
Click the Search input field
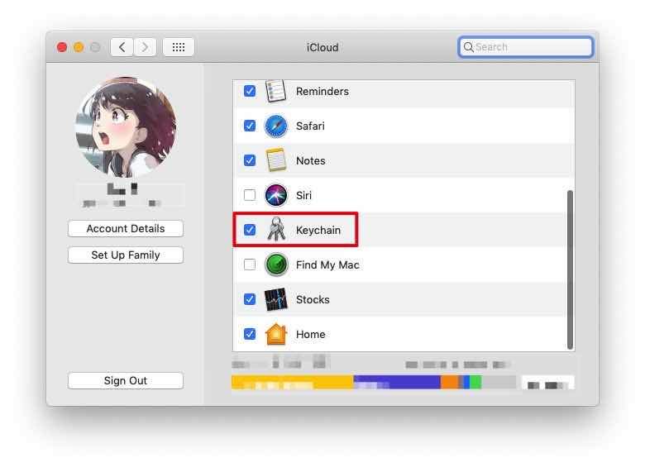pos(526,47)
